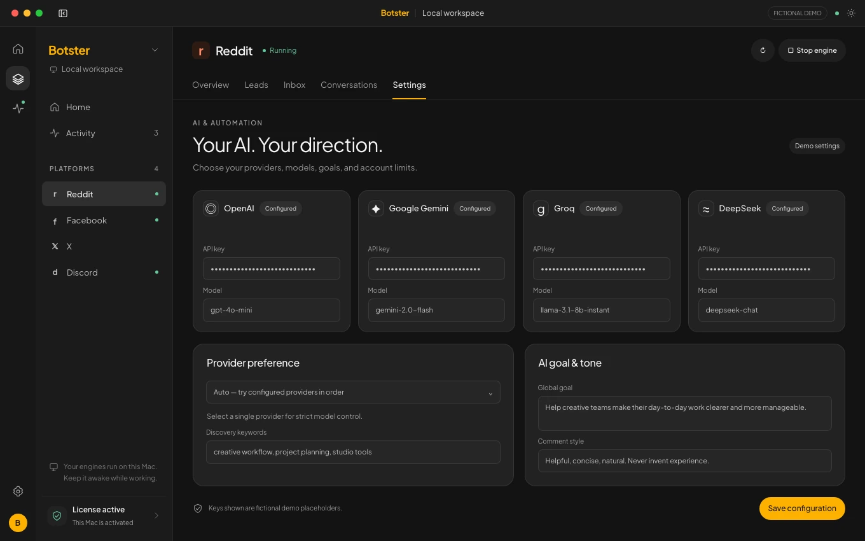
Task: Click the Groq g icon
Action: point(541,208)
